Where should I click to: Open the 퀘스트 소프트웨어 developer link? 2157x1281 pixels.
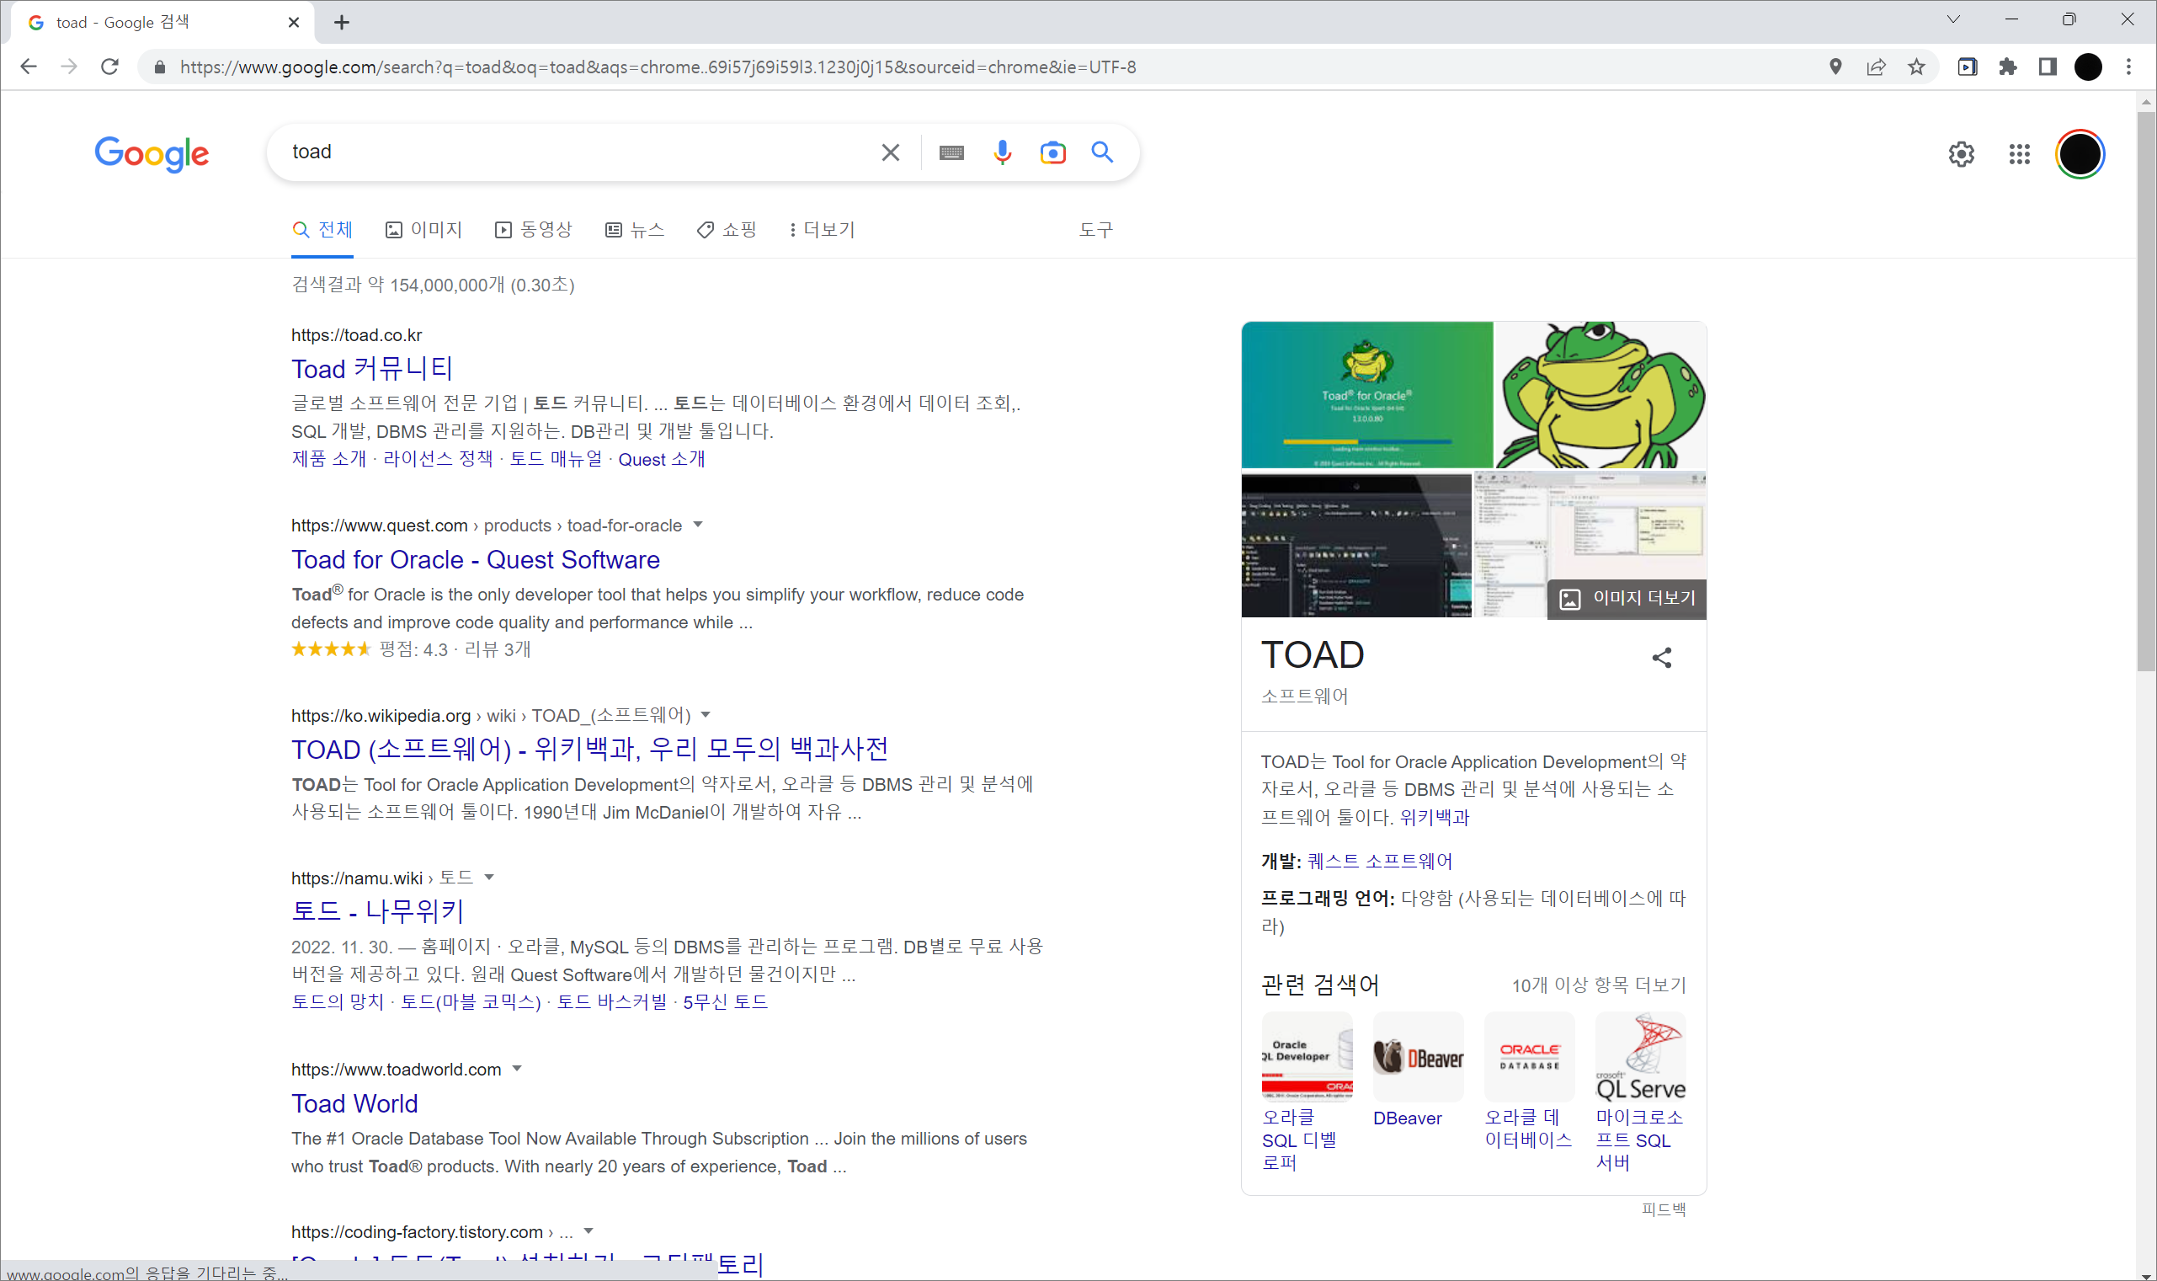coord(1380,861)
